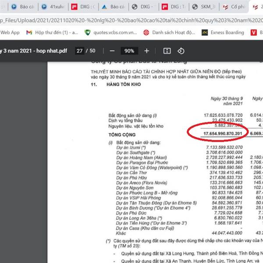Image resolution: width=263 pixels, height=263 pixels.
Task: Click the Exness bookmark icon
Action: [x=205, y=32]
